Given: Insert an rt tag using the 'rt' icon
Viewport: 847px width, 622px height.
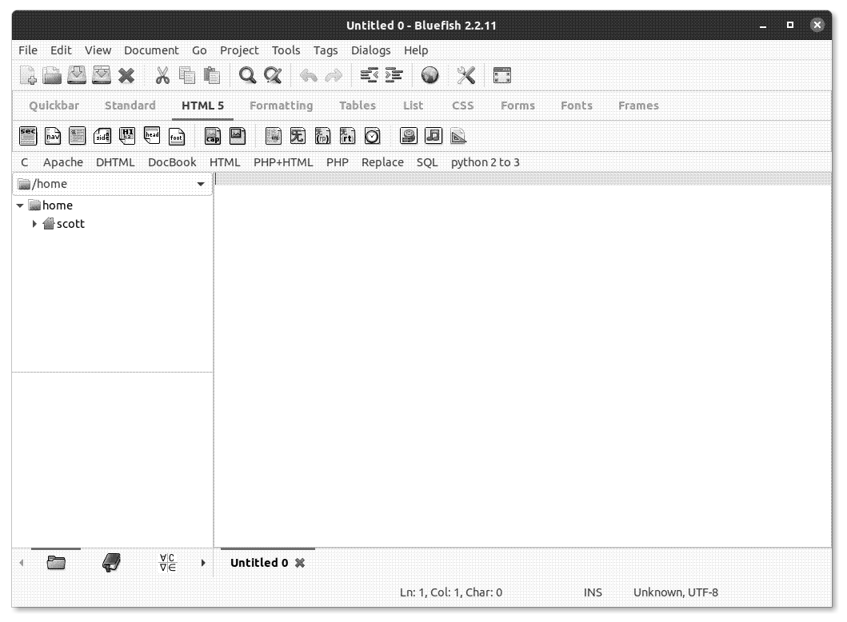Looking at the screenshot, I should 347,136.
